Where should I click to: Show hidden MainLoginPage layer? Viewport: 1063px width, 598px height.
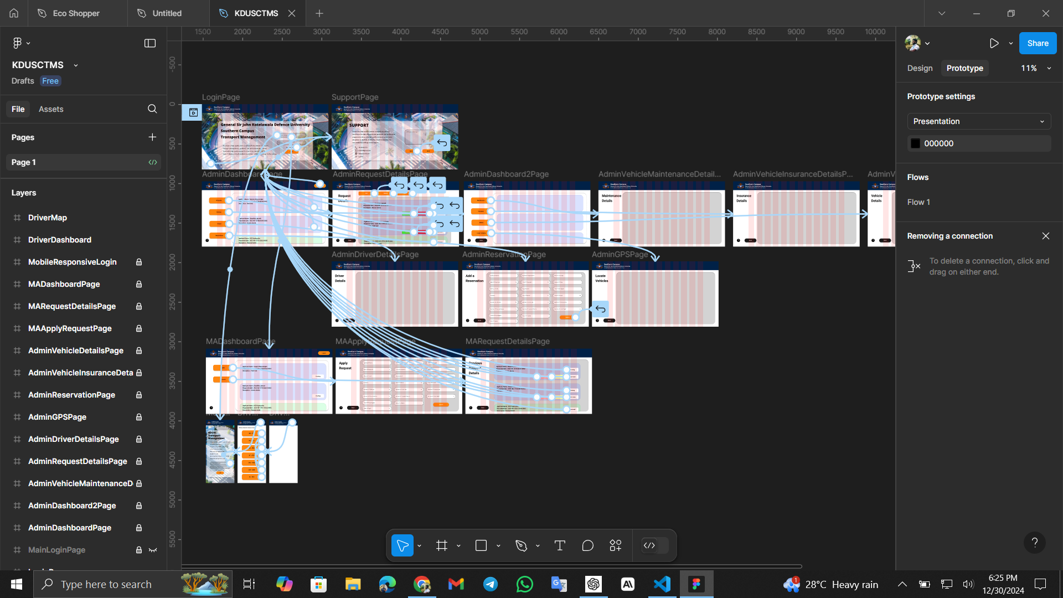153,550
